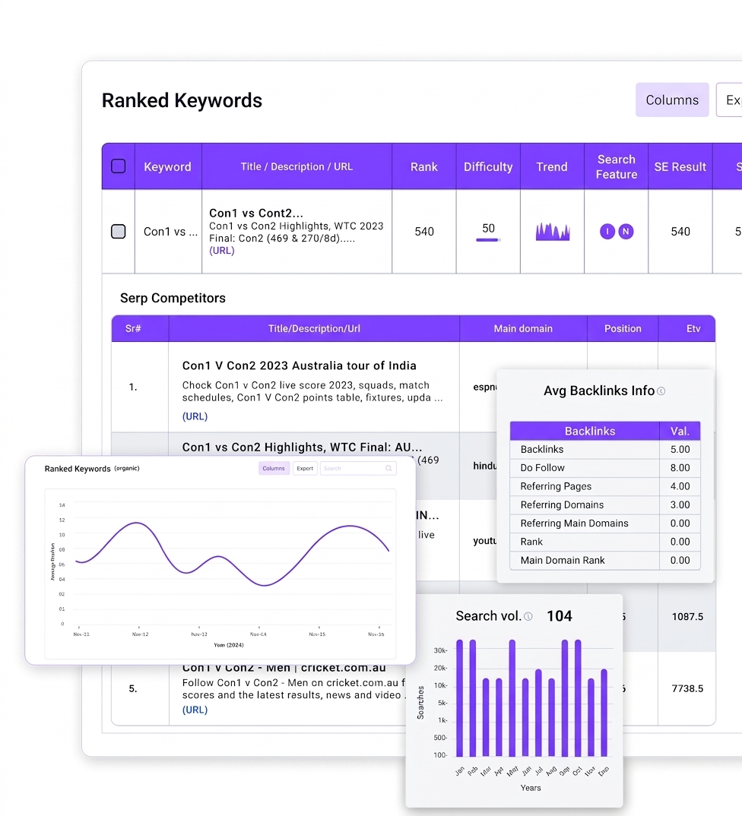Click the Main domain header in Serp Competitors

click(523, 328)
